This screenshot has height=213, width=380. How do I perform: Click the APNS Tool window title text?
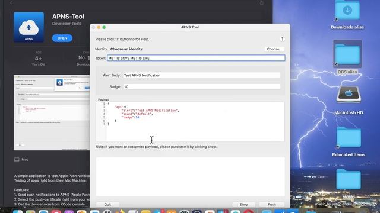tap(190, 27)
